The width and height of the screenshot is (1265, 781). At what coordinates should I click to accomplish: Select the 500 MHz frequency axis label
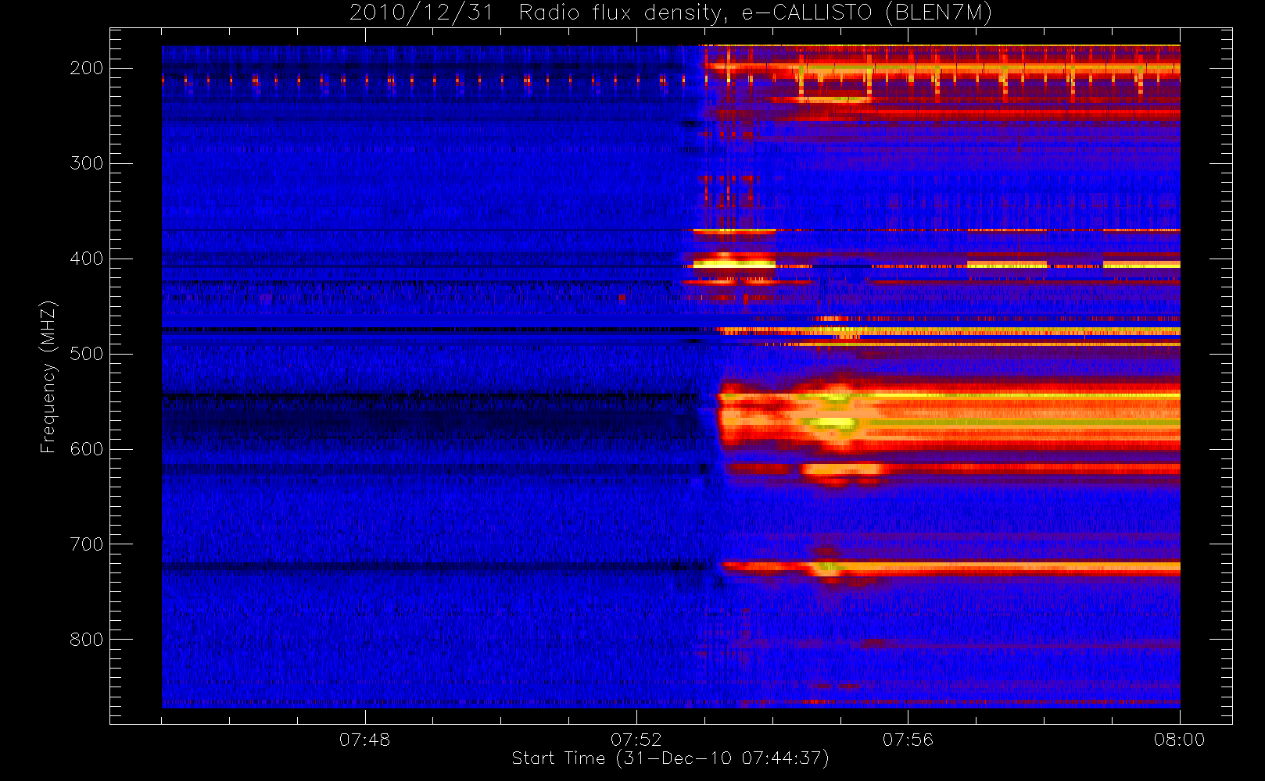click(x=87, y=354)
